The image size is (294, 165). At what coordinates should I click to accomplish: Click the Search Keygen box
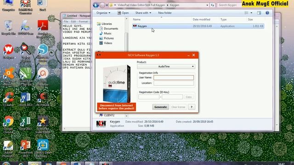click(229, 5)
